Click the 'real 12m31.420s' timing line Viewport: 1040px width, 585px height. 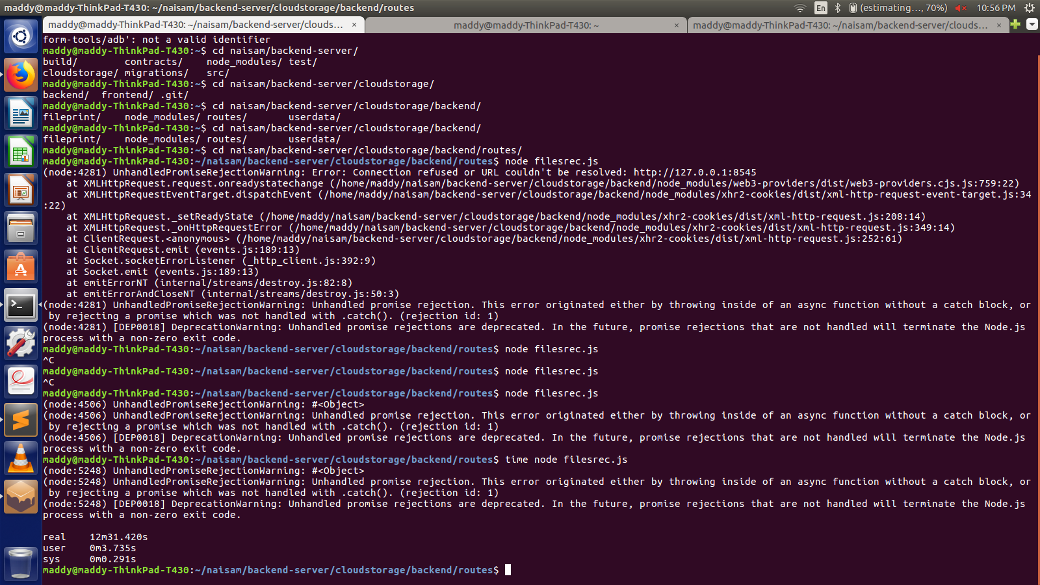[95, 537]
